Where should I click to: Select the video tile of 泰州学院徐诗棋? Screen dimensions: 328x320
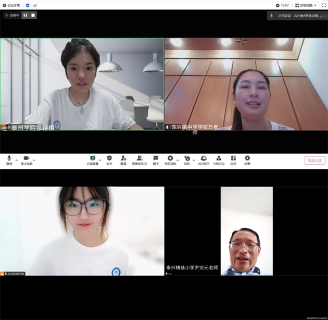click(82, 83)
